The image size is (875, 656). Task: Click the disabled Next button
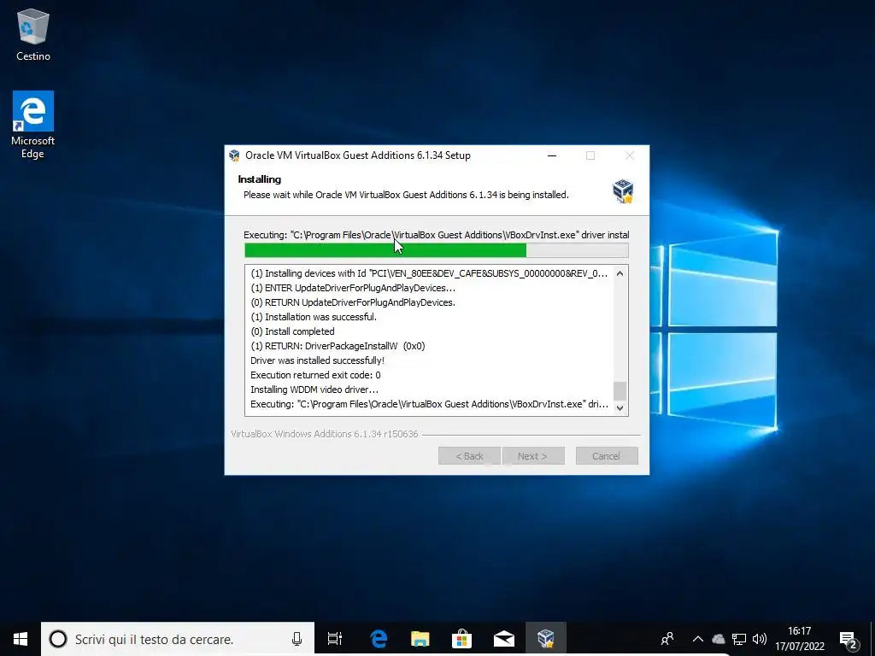(x=533, y=456)
